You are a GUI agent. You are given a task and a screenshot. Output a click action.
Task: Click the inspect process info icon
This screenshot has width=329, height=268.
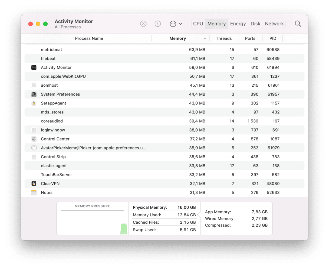(x=158, y=24)
